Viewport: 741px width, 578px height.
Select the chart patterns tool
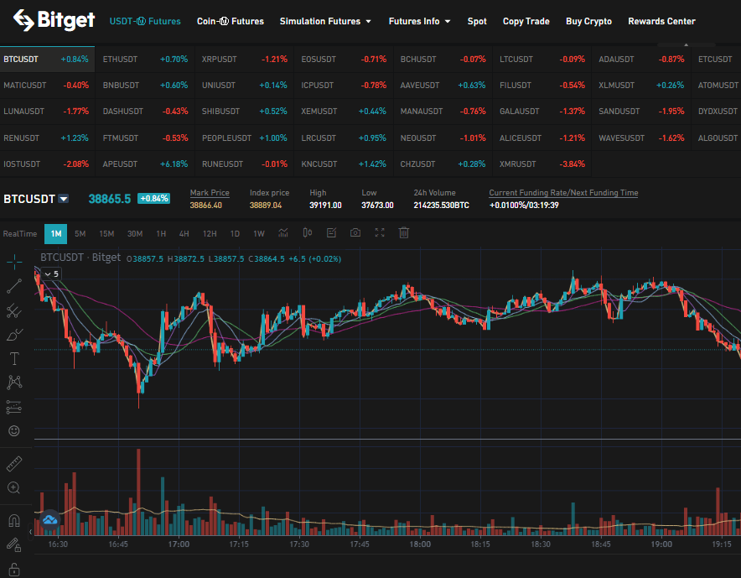(x=14, y=383)
